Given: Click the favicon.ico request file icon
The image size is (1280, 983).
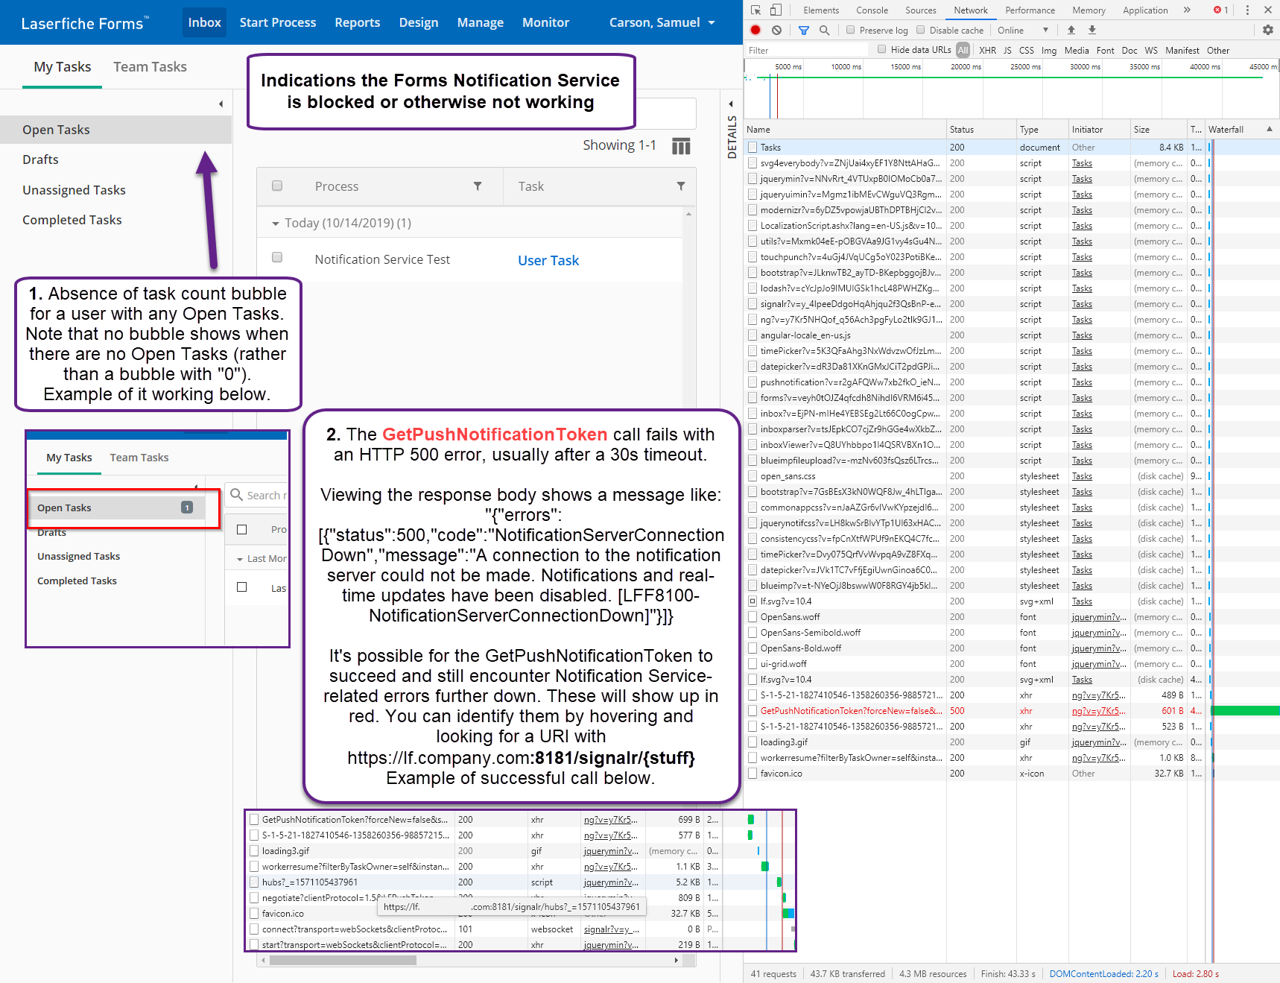Looking at the screenshot, I should (x=753, y=774).
